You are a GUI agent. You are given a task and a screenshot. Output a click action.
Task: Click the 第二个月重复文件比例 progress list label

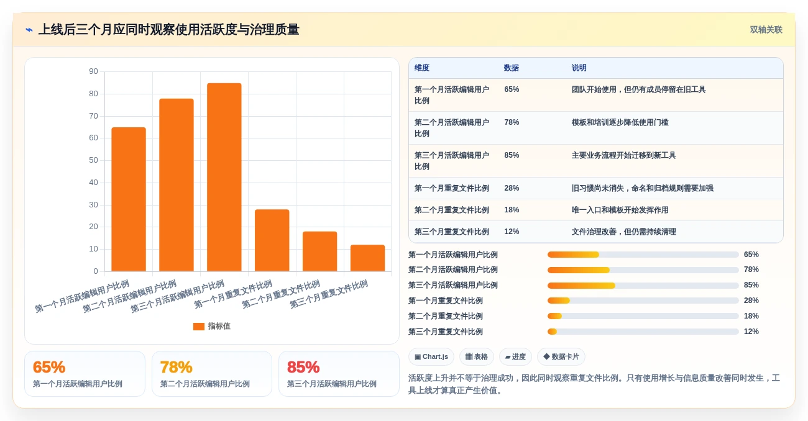pyautogui.click(x=446, y=316)
